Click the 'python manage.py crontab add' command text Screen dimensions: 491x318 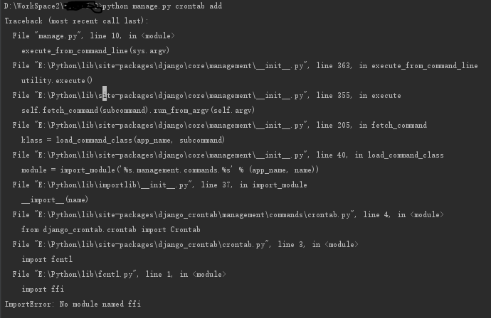pos(162,6)
